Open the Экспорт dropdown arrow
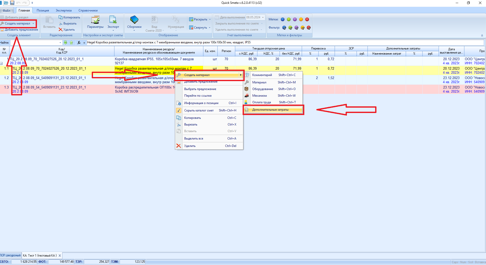 tap(113, 30)
